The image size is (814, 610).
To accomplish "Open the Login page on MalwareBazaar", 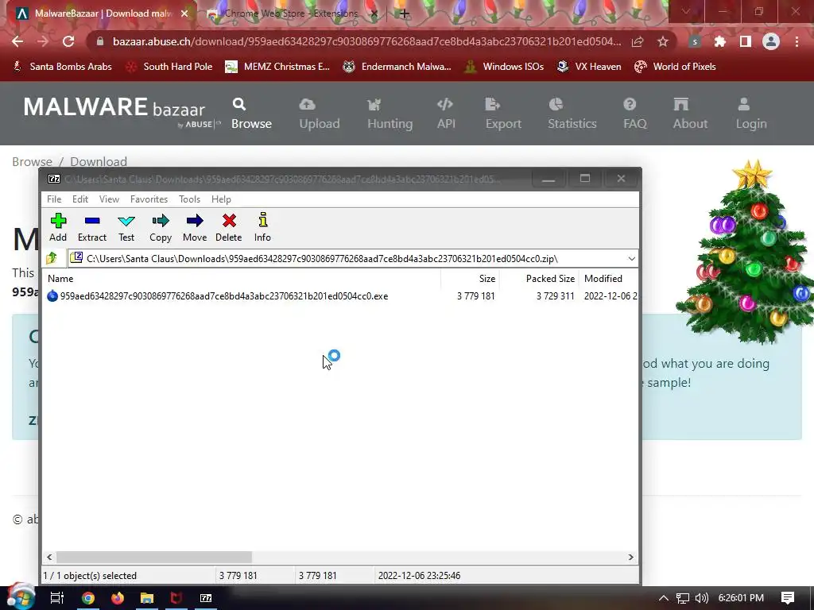I will click(751, 114).
